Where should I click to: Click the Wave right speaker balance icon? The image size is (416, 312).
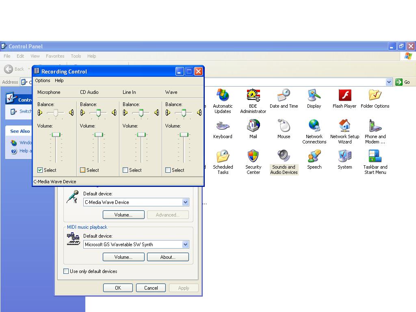tap(199, 113)
